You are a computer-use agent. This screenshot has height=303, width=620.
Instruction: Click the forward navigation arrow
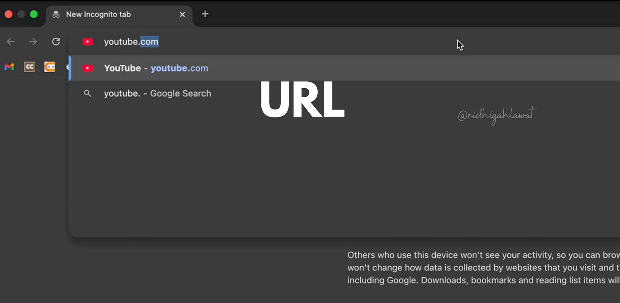tap(33, 42)
